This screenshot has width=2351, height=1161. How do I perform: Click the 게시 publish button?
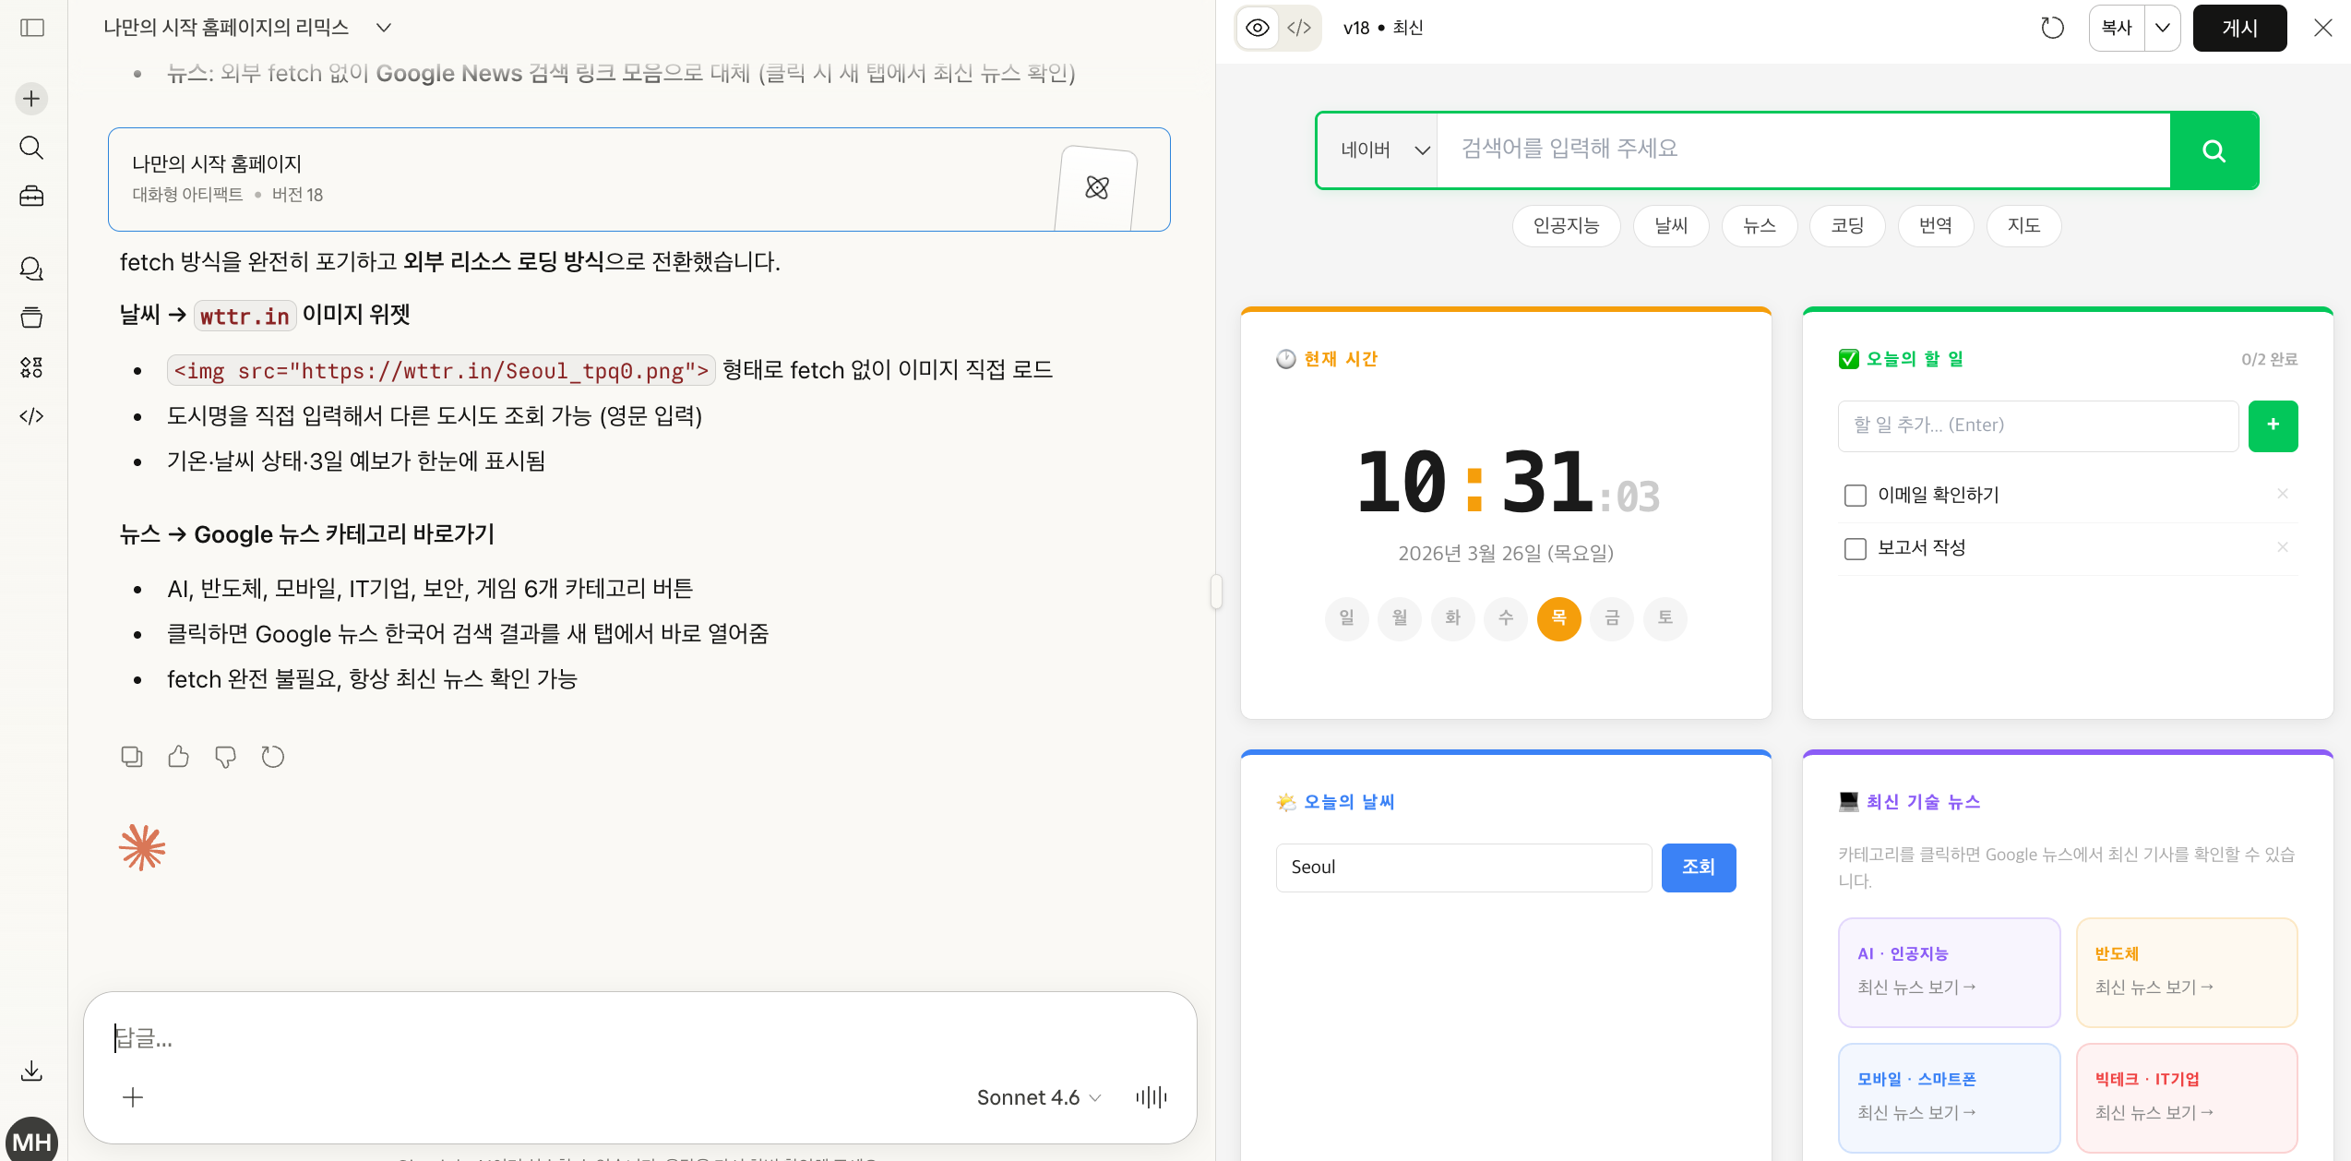point(2239,28)
